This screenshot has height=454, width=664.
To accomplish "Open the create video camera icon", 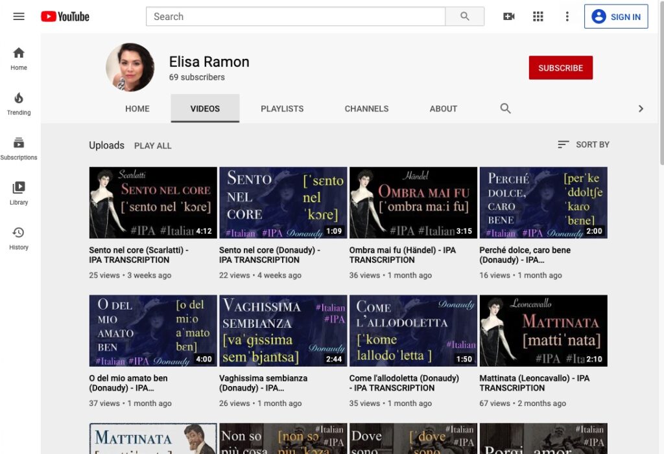I will 509,17.
